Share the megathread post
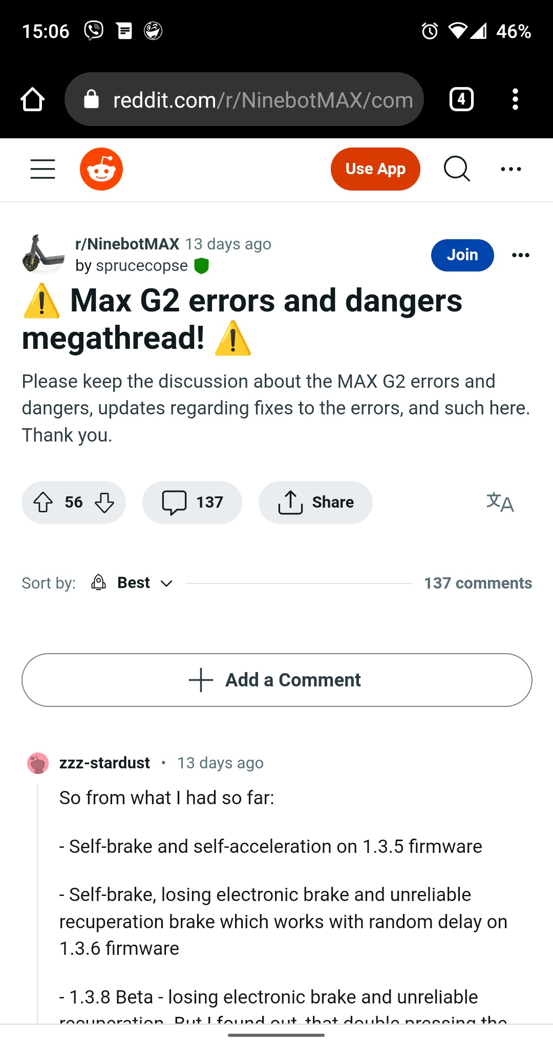This screenshot has width=553, height=1045. pos(315,503)
